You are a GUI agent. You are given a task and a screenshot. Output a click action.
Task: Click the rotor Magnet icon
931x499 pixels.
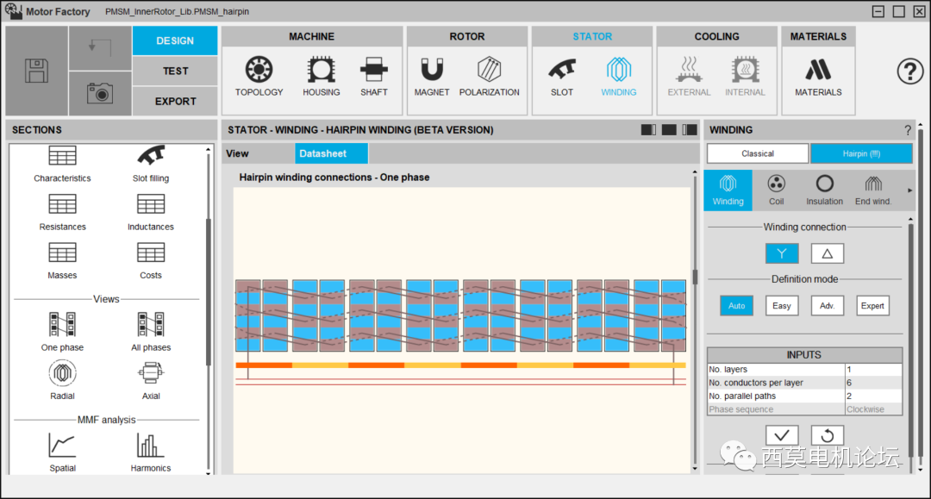pyautogui.click(x=431, y=76)
